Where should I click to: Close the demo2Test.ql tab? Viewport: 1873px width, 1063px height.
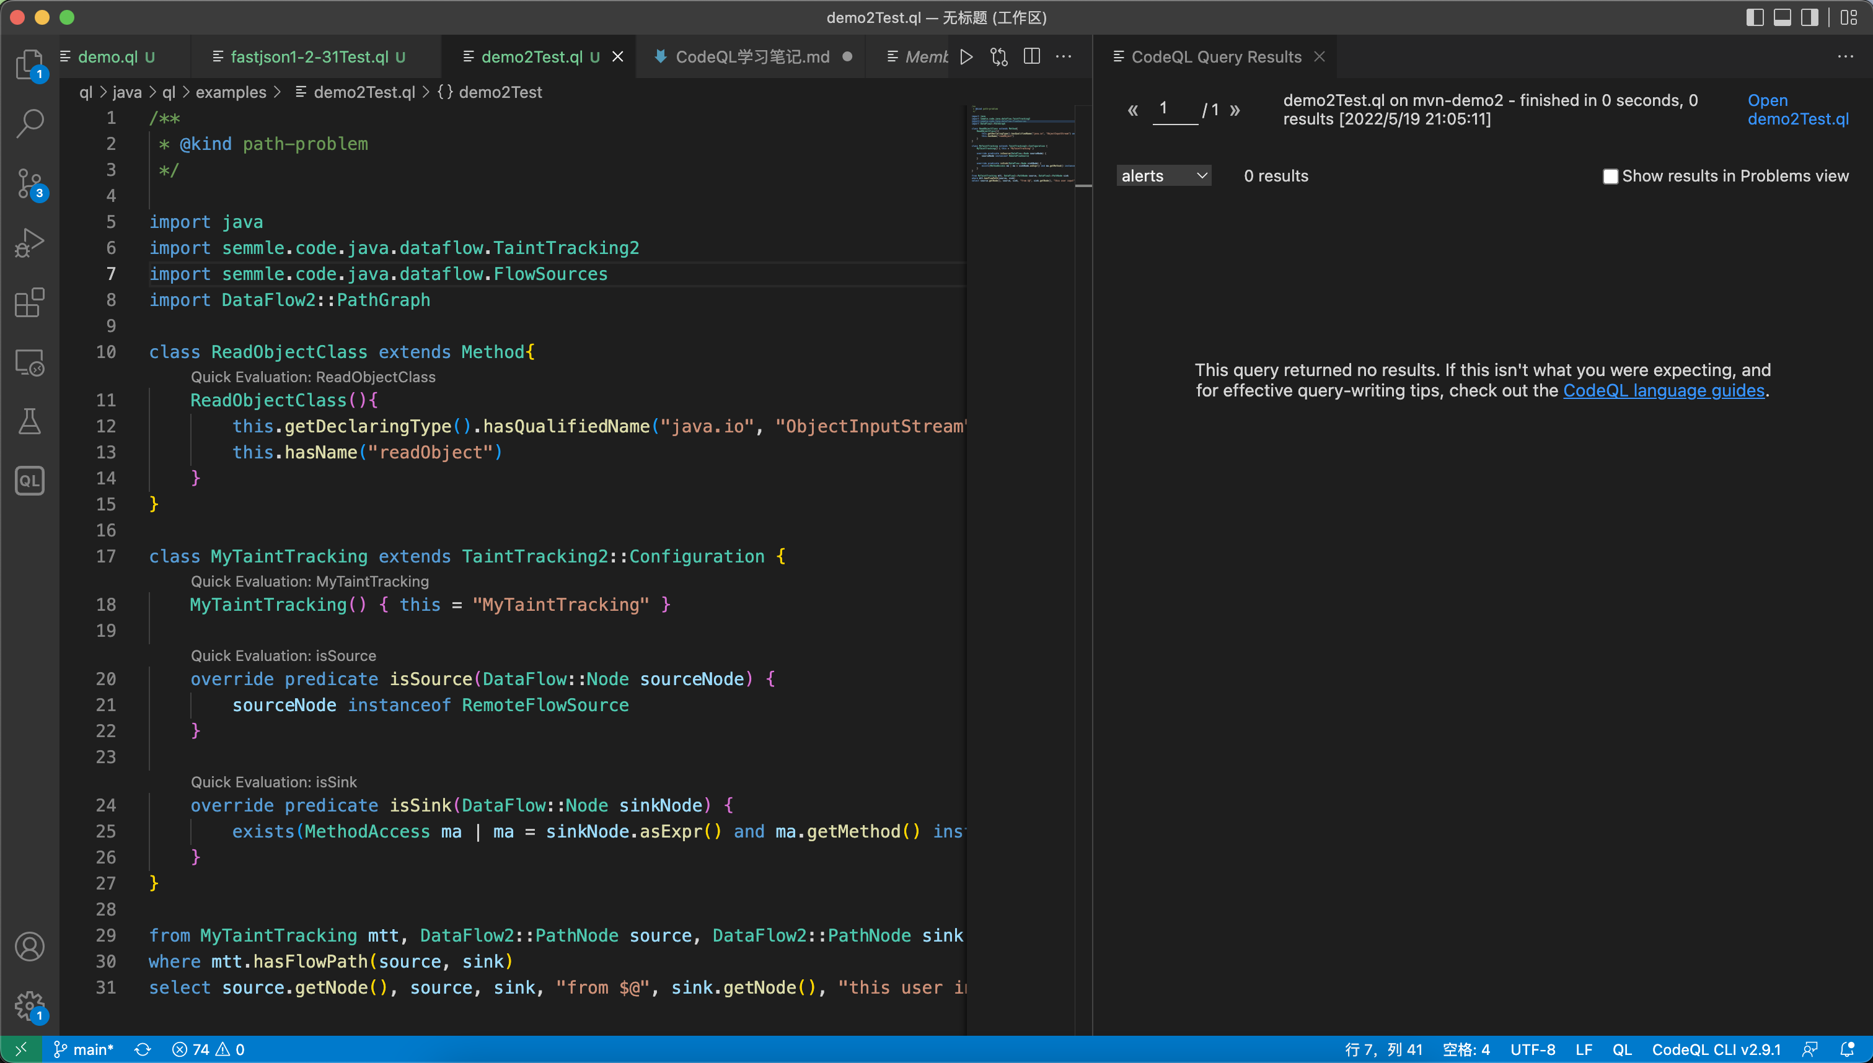pos(618,57)
